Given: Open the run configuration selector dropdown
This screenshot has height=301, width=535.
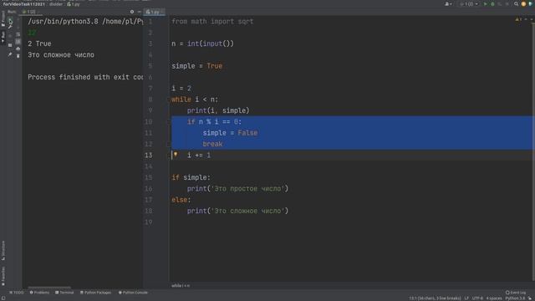Looking at the screenshot, I should 469,3.
